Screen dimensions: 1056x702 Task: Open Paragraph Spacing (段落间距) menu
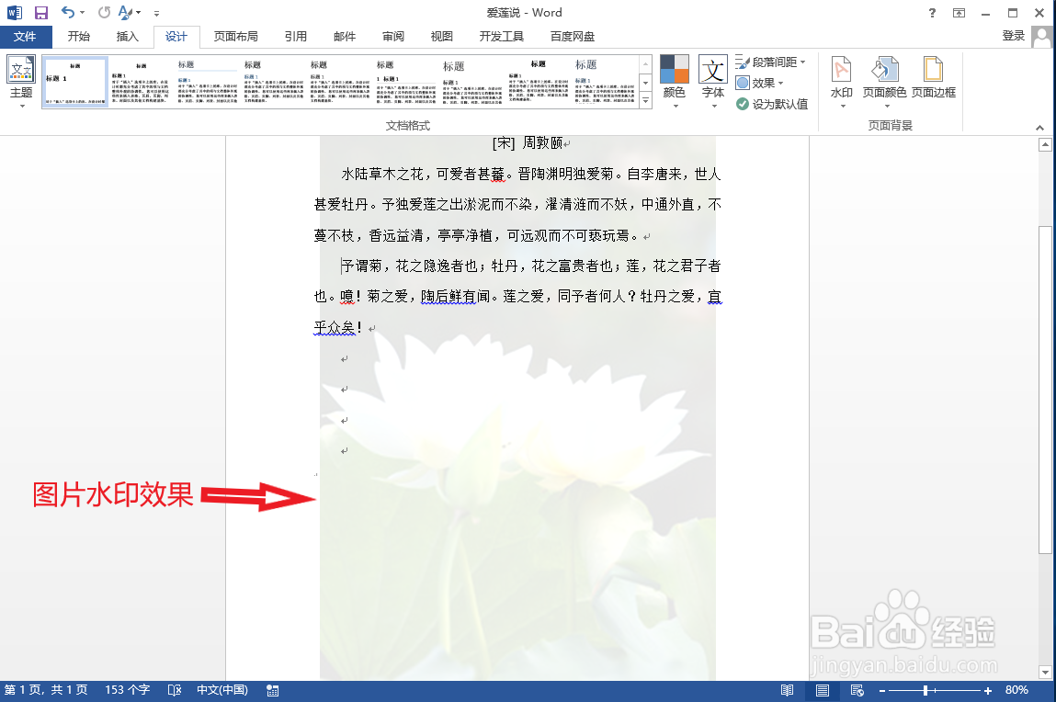click(x=770, y=62)
